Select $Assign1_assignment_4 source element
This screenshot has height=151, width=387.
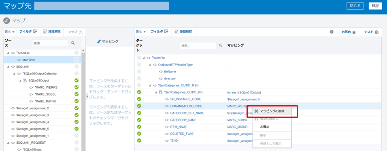coord(32,122)
